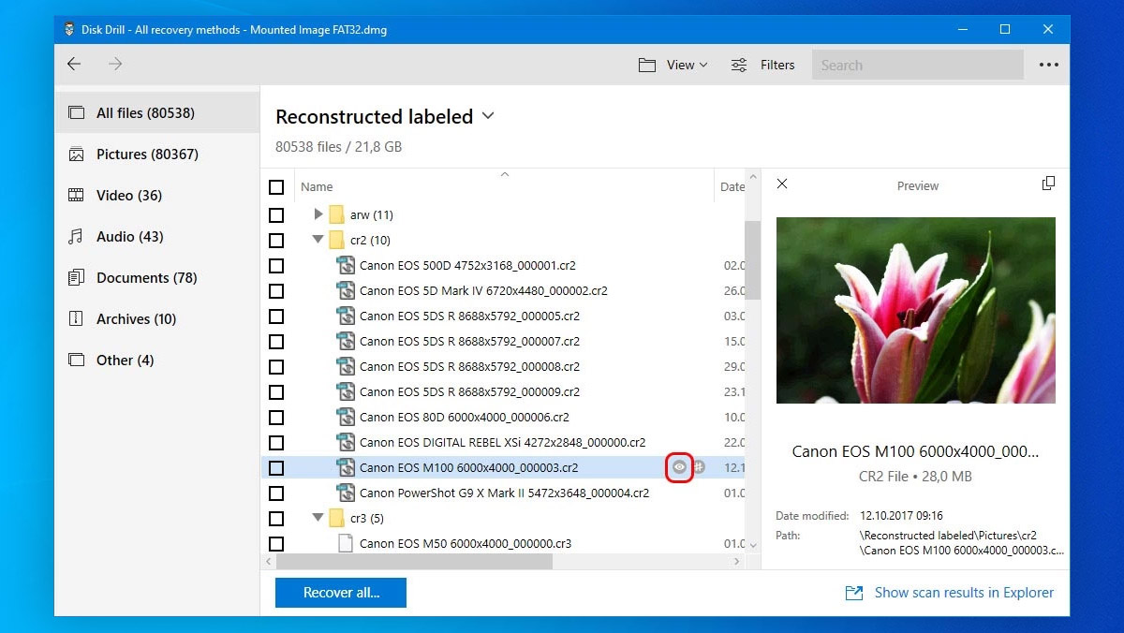
Task: Select Canon PowerShot G9 X Mark II file name
Action: [505, 493]
